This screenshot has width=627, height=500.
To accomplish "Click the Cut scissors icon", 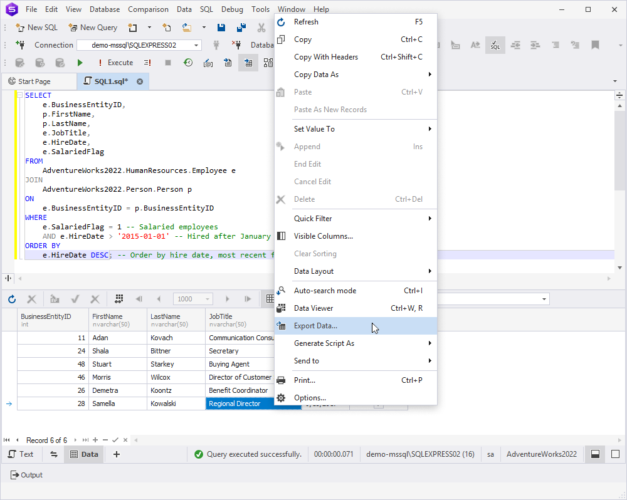I will (x=261, y=28).
